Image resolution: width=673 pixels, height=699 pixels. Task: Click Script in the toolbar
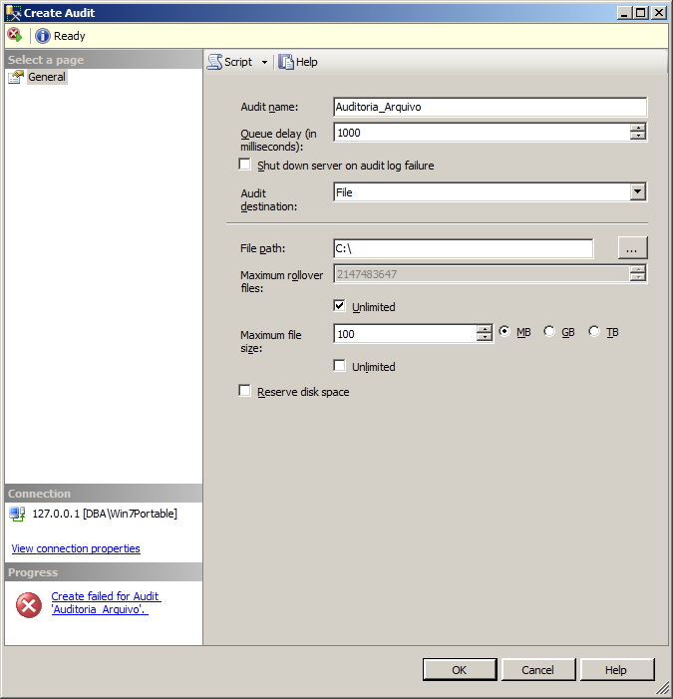click(238, 62)
